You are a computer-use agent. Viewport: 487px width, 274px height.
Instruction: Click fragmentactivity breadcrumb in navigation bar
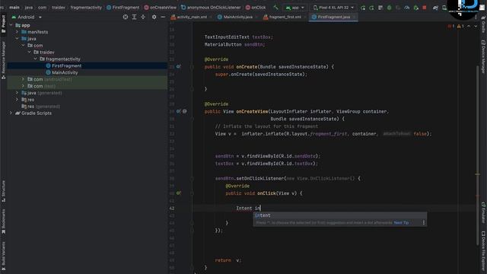pos(86,8)
